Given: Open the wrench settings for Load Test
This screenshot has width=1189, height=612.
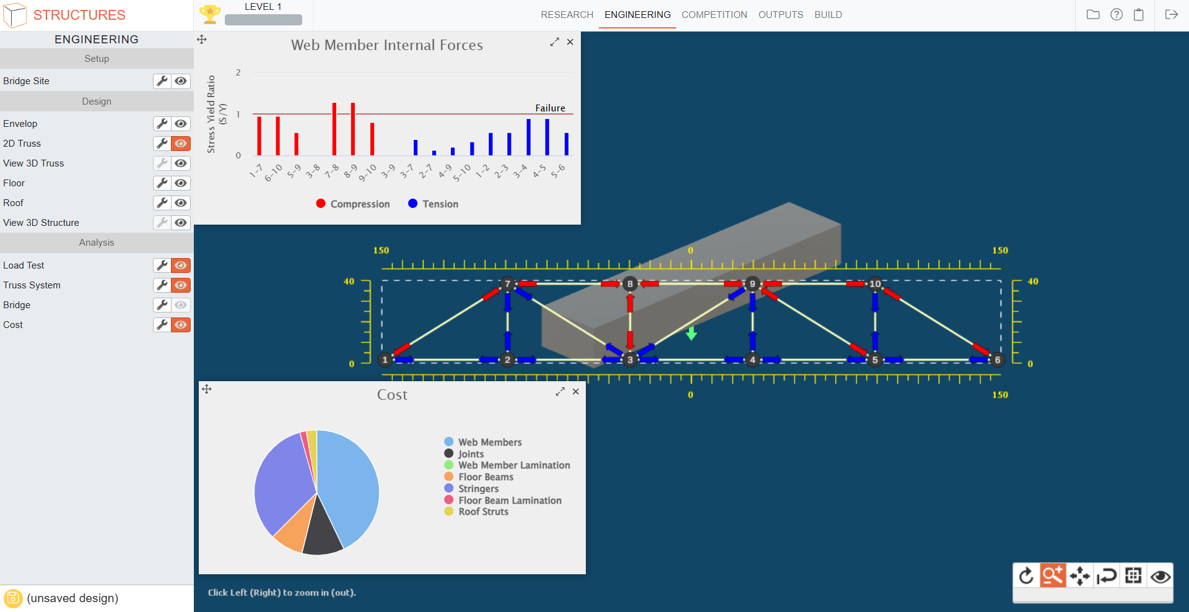Looking at the screenshot, I should (x=162, y=265).
